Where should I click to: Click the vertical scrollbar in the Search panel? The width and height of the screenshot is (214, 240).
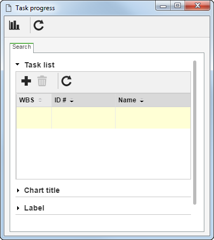(195, 132)
